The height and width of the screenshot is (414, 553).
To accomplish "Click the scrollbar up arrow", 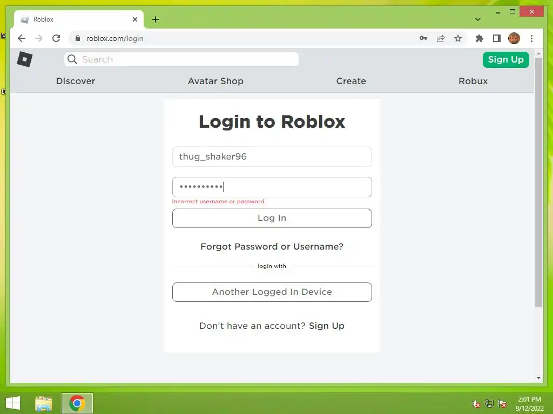I will (x=538, y=54).
